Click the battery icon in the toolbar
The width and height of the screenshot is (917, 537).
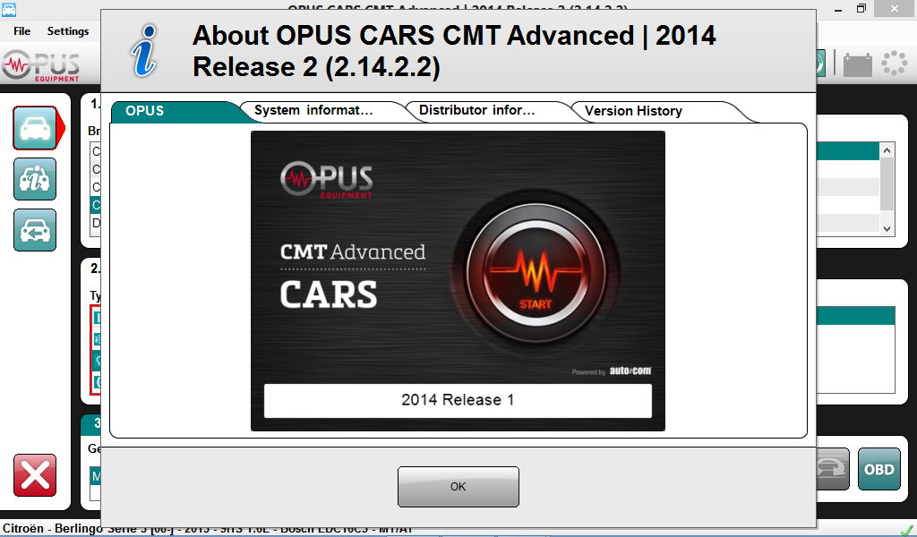pos(857,64)
